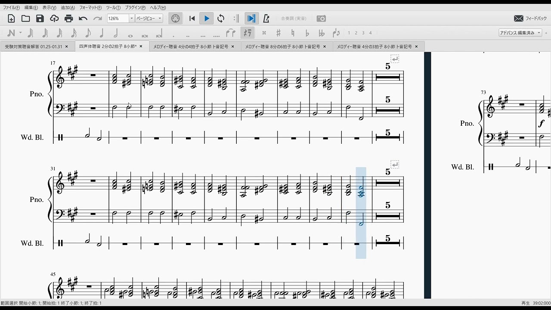The image size is (551, 310).
Task: Apply flat accidental
Action: click(x=307, y=33)
